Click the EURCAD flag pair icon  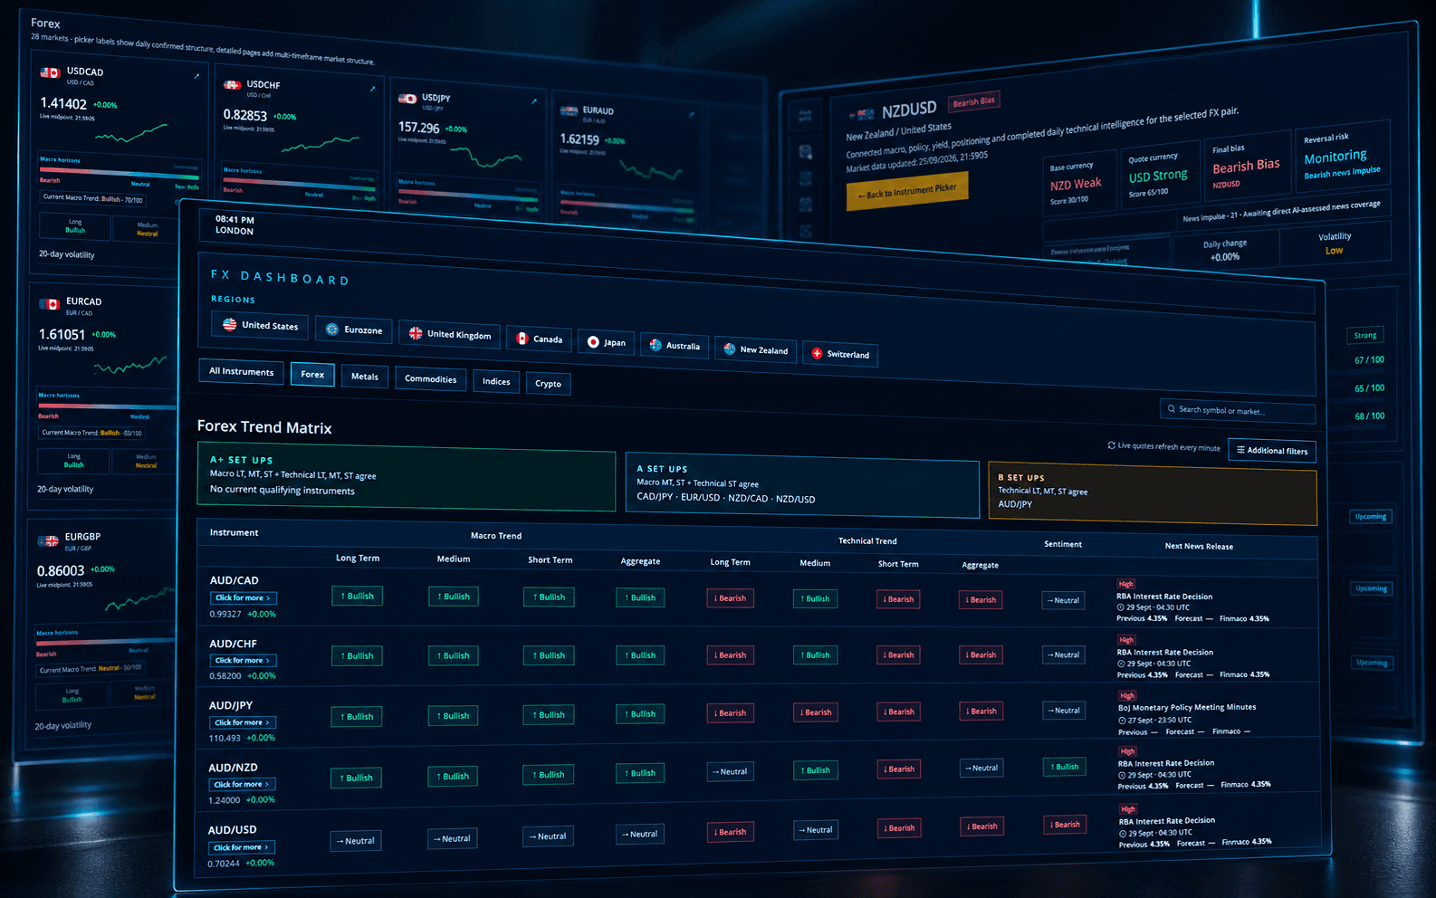tap(49, 304)
